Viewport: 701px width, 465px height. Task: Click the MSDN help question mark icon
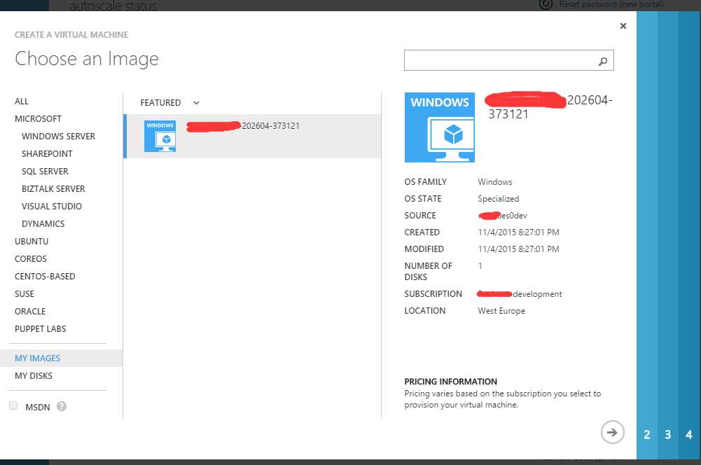coord(62,406)
